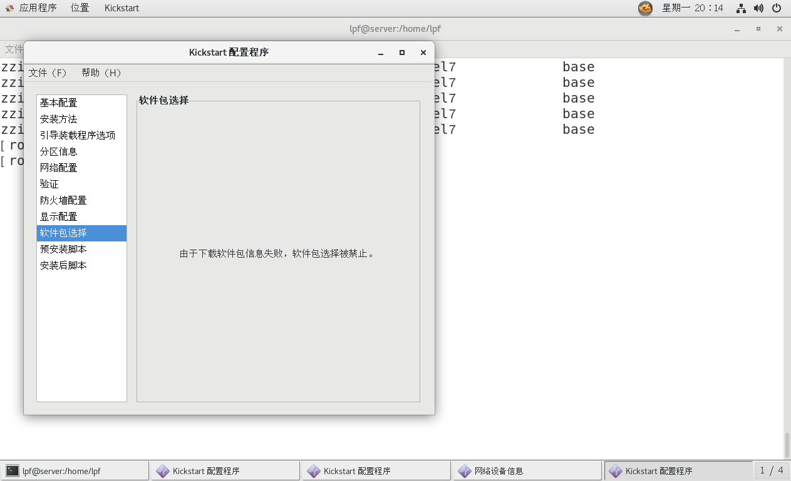Switch to second Kickstart 配置程序 taskbar entry
791x481 pixels.
[x=377, y=470]
